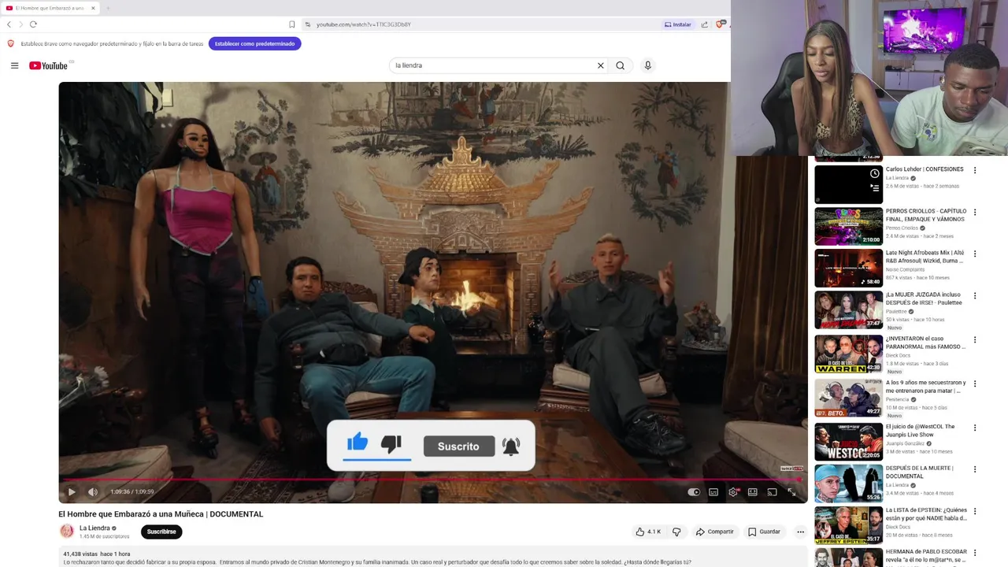Open La MUJER JUZGADA video thumbnail
Image resolution: width=1008 pixels, height=567 pixels.
848,309
